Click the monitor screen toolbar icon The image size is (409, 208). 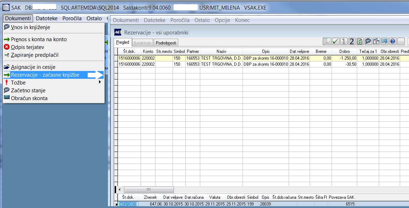(x=385, y=42)
